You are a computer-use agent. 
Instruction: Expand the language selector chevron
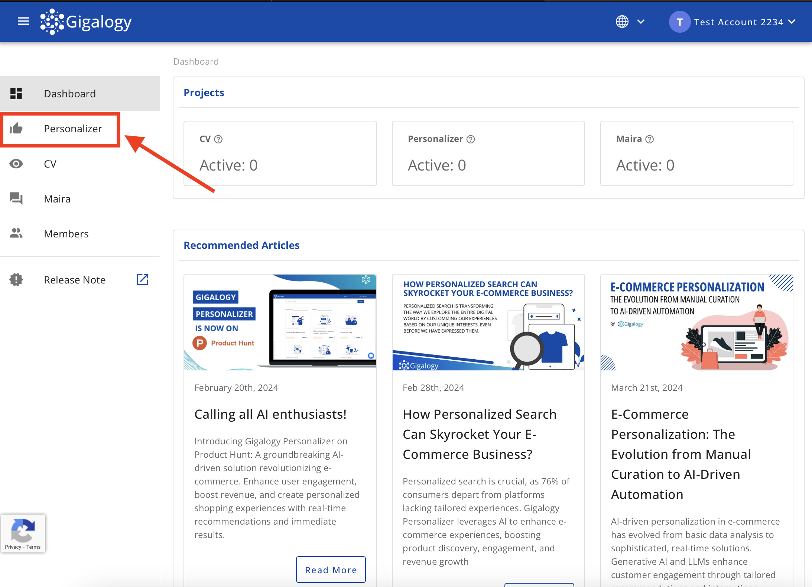pyautogui.click(x=641, y=22)
